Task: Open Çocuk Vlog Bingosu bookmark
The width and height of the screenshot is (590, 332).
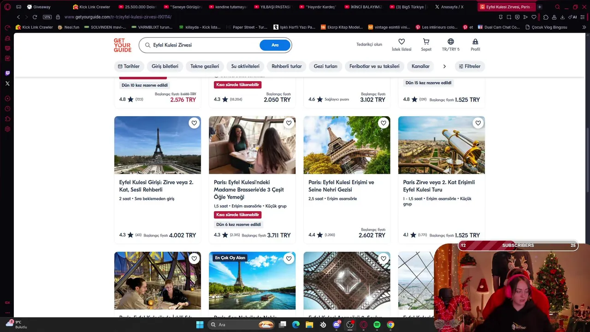Action: click(x=546, y=27)
